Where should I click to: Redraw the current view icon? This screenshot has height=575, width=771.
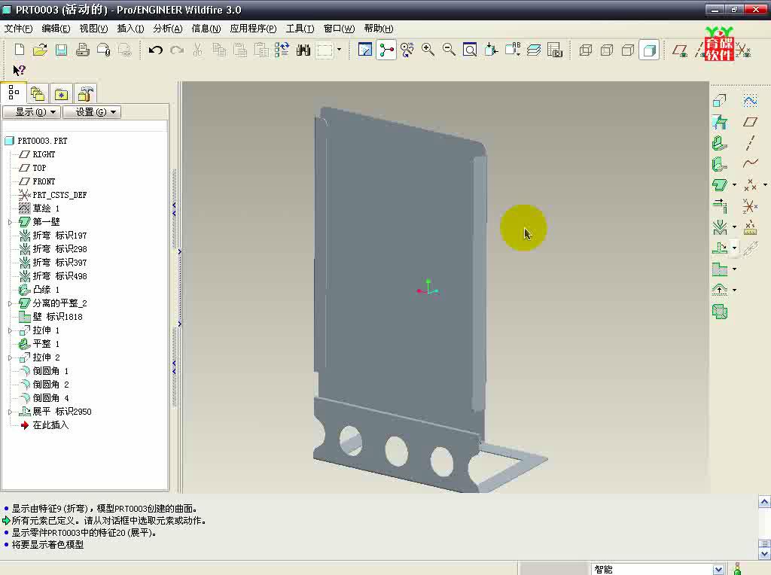click(x=365, y=50)
